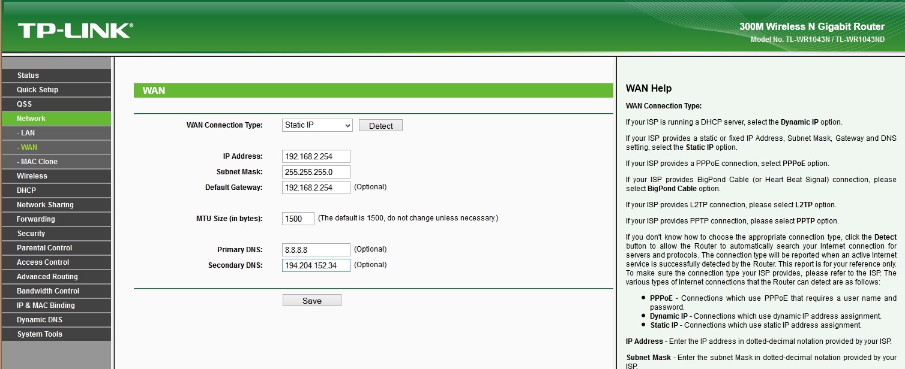This screenshot has width=905, height=369.
Task: Click 'BigPond Cable' bold text in help
Action: coord(672,189)
